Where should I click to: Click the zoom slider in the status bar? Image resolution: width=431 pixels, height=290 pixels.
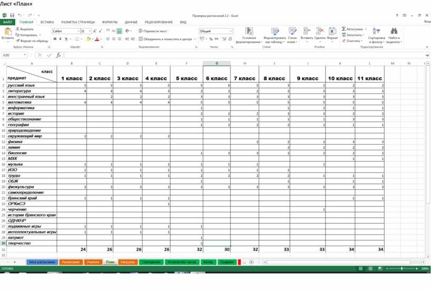[401, 269]
